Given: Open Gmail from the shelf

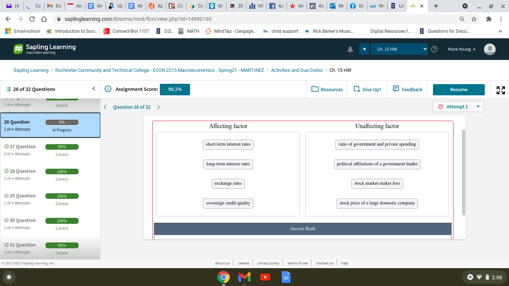Looking at the screenshot, I should (244, 277).
